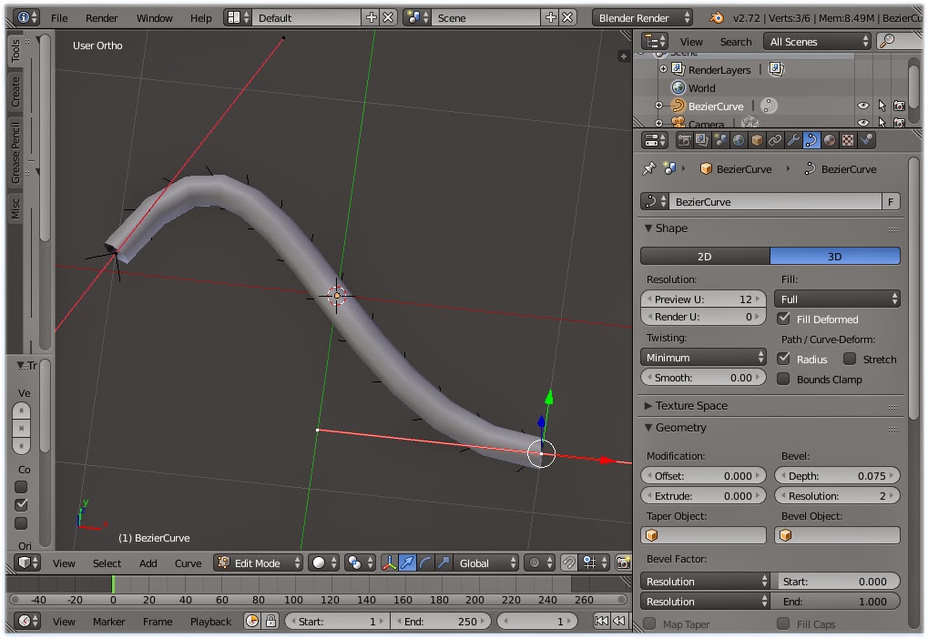
Task: Switch to Object properties (cube icon)
Action: pyautogui.click(x=757, y=139)
